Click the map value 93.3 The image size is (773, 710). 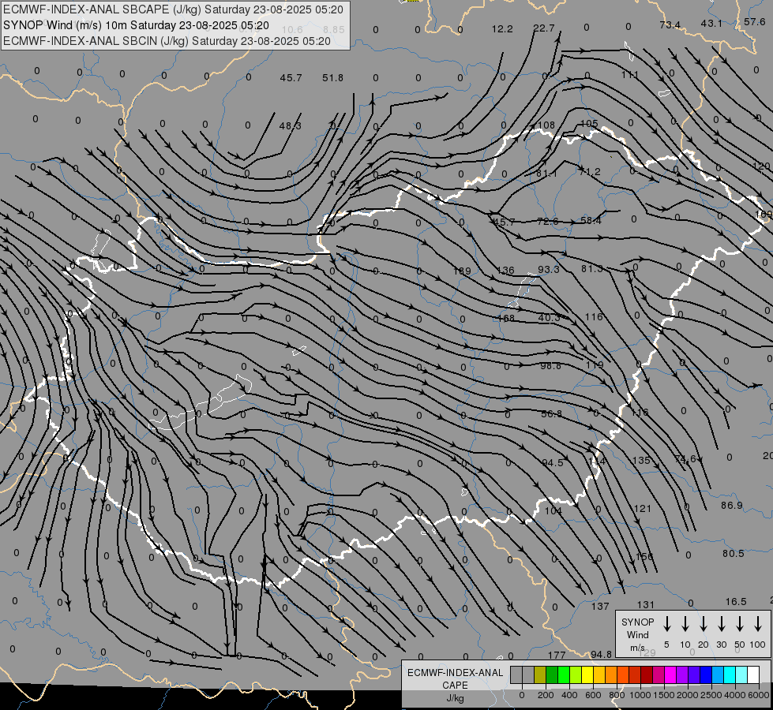point(549,269)
